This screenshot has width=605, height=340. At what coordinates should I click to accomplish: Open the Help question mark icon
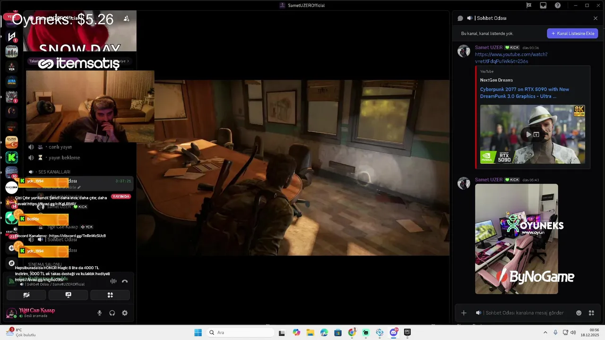558,5
